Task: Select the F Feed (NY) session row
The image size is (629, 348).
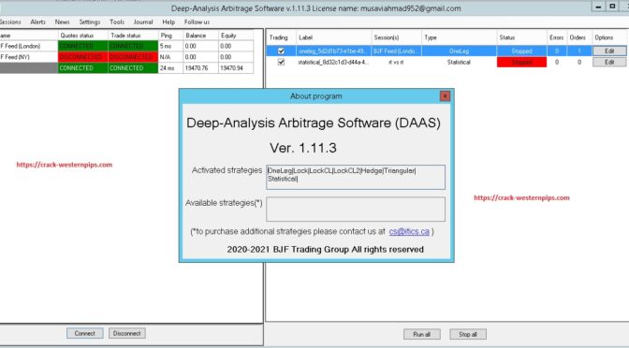Action: (126, 57)
